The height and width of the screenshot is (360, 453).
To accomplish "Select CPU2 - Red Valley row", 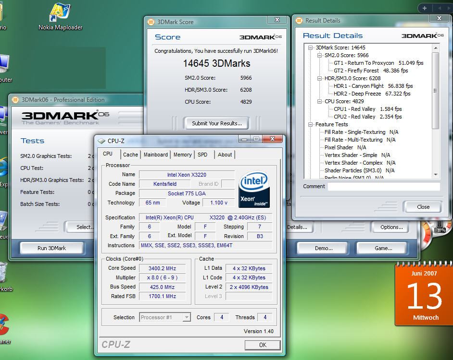I will (368, 117).
